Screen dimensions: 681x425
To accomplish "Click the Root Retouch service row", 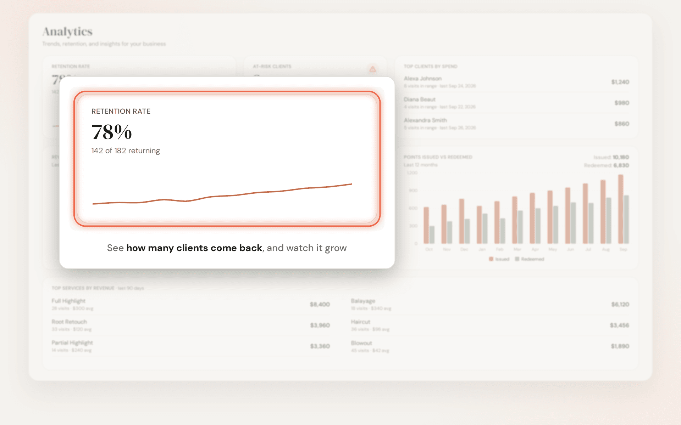I will (191, 325).
